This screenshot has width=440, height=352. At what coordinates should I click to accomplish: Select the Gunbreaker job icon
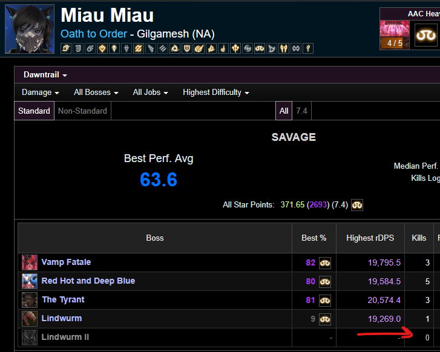click(139, 48)
